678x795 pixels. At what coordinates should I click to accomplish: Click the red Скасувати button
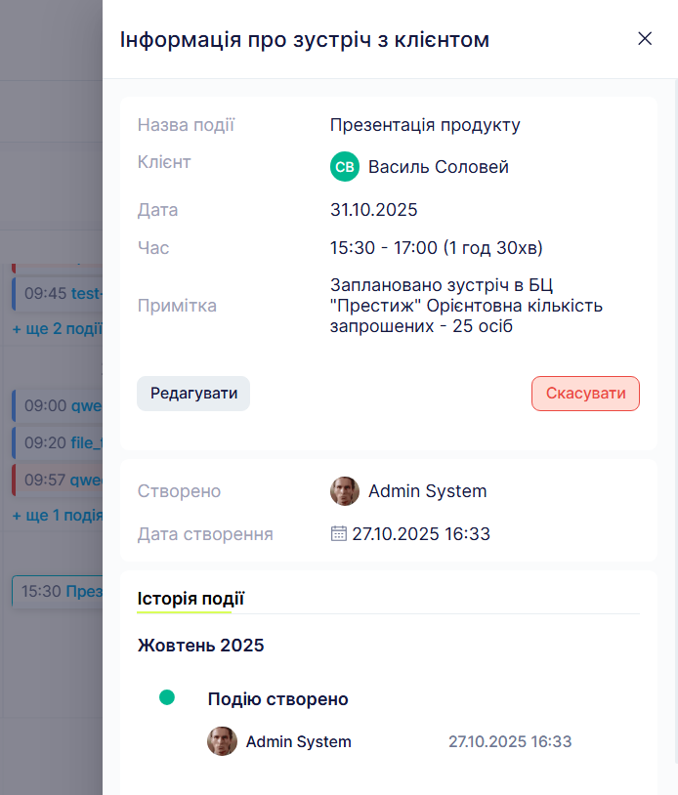tap(585, 394)
